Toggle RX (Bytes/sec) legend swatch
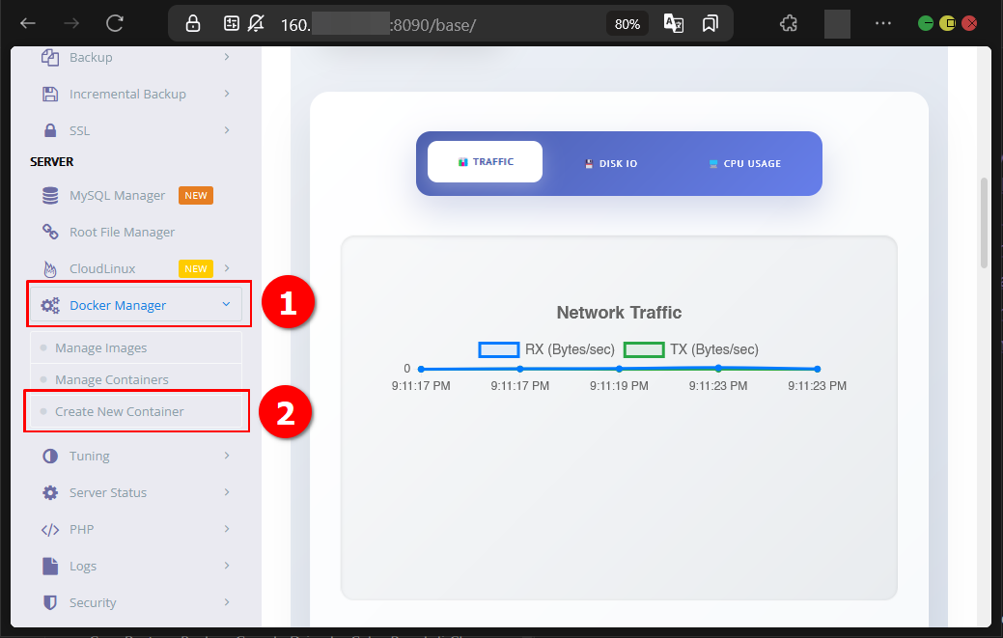This screenshot has height=638, width=1003. click(x=499, y=349)
